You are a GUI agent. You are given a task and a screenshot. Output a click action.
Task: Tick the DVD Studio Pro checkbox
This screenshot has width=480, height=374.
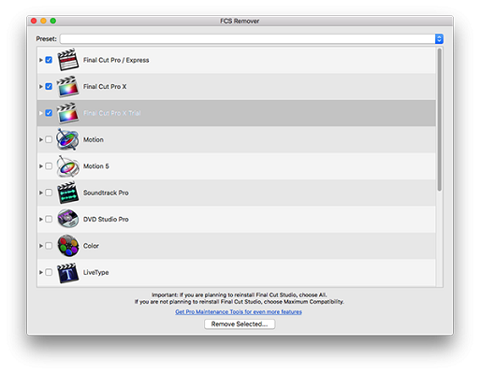pyautogui.click(x=49, y=219)
